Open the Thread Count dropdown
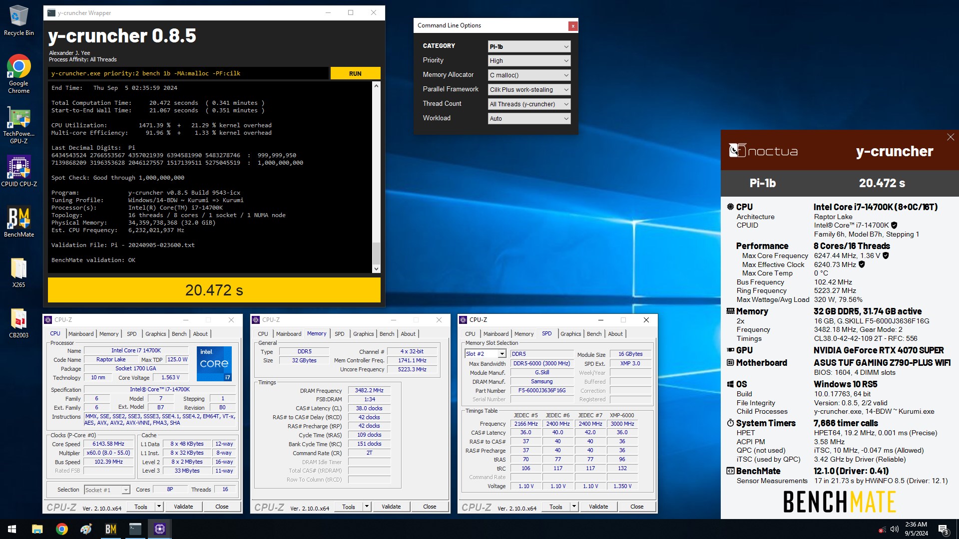959x539 pixels. [x=529, y=104]
